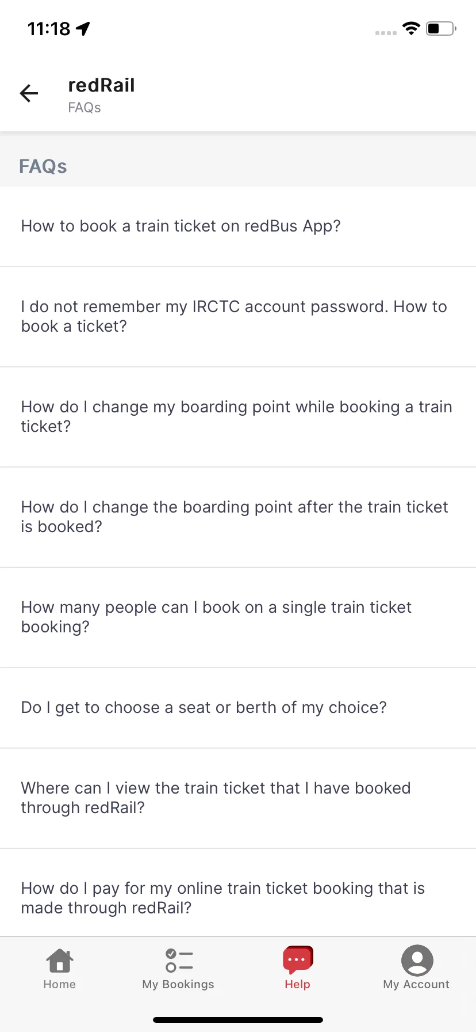Image resolution: width=476 pixels, height=1032 pixels.
Task: Open 'choose a seat or berth' question
Action: [238, 708]
